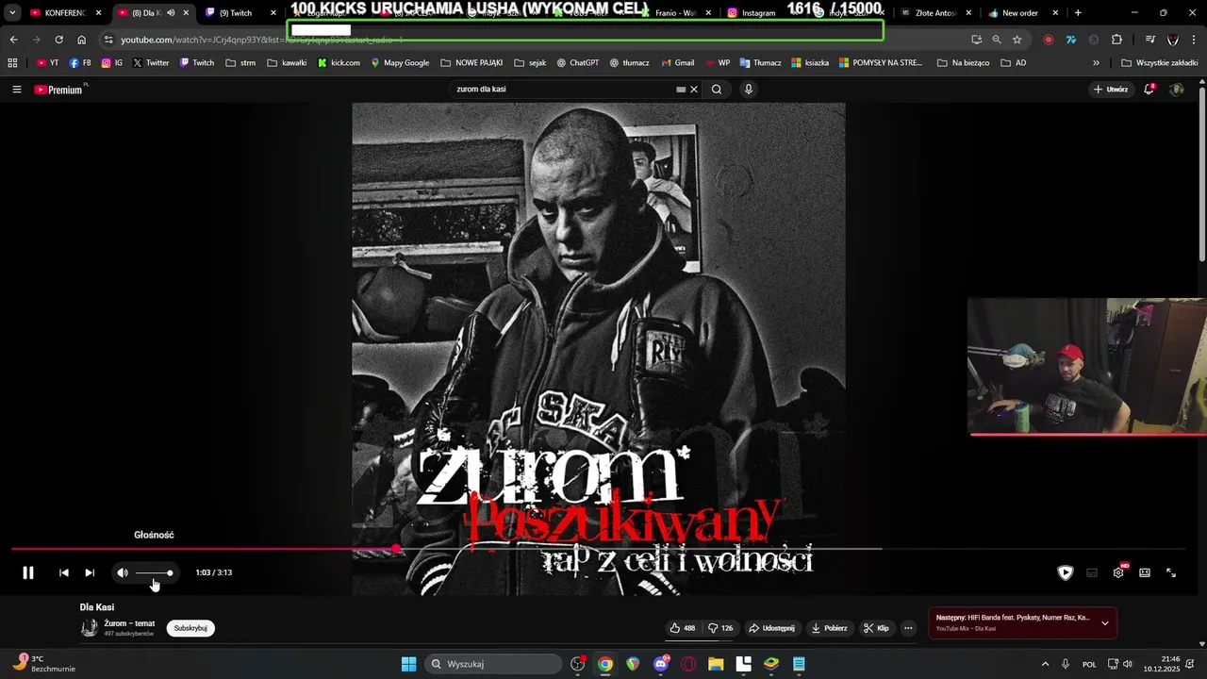Adjust the Głośność volume slider
The height and width of the screenshot is (679, 1207).
click(155, 572)
